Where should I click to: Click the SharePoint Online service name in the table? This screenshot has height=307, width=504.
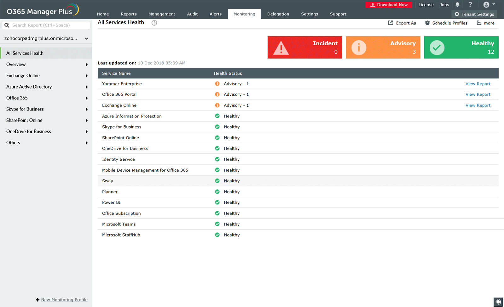coord(120,138)
